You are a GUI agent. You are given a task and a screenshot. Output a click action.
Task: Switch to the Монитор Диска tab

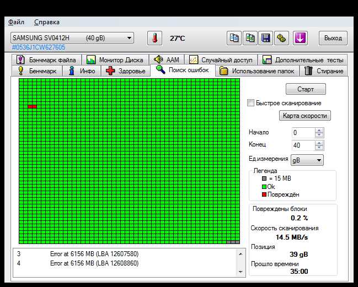[115, 60]
